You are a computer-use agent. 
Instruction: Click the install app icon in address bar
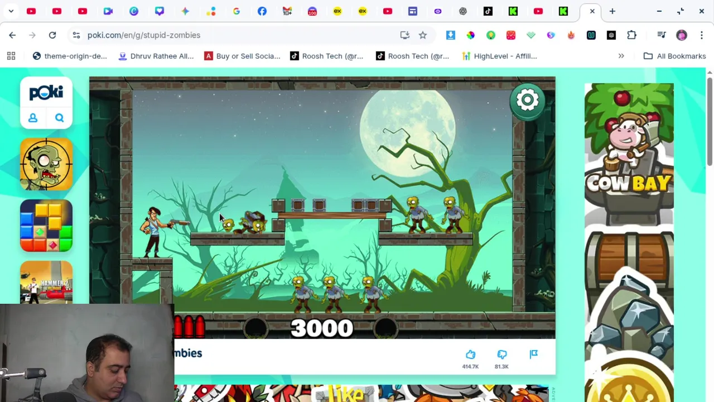(x=405, y=35)
